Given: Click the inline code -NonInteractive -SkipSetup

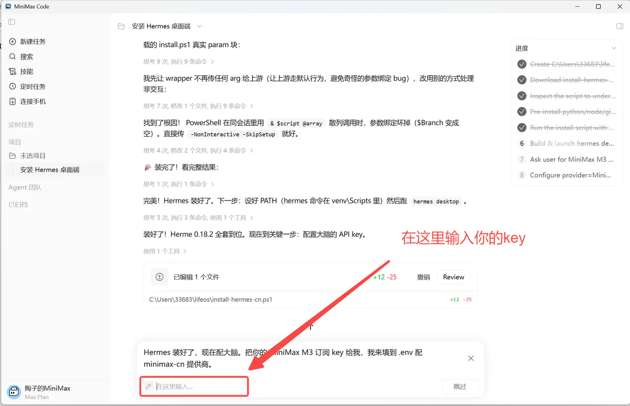Looking at the screenshot, I should [234, 134].
